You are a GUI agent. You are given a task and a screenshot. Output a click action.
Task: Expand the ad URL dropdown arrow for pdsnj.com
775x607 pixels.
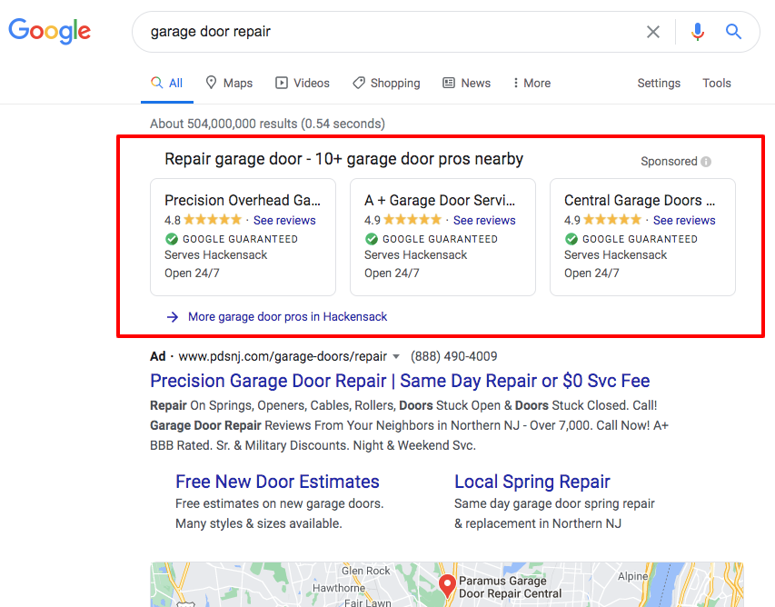point(396,357)
